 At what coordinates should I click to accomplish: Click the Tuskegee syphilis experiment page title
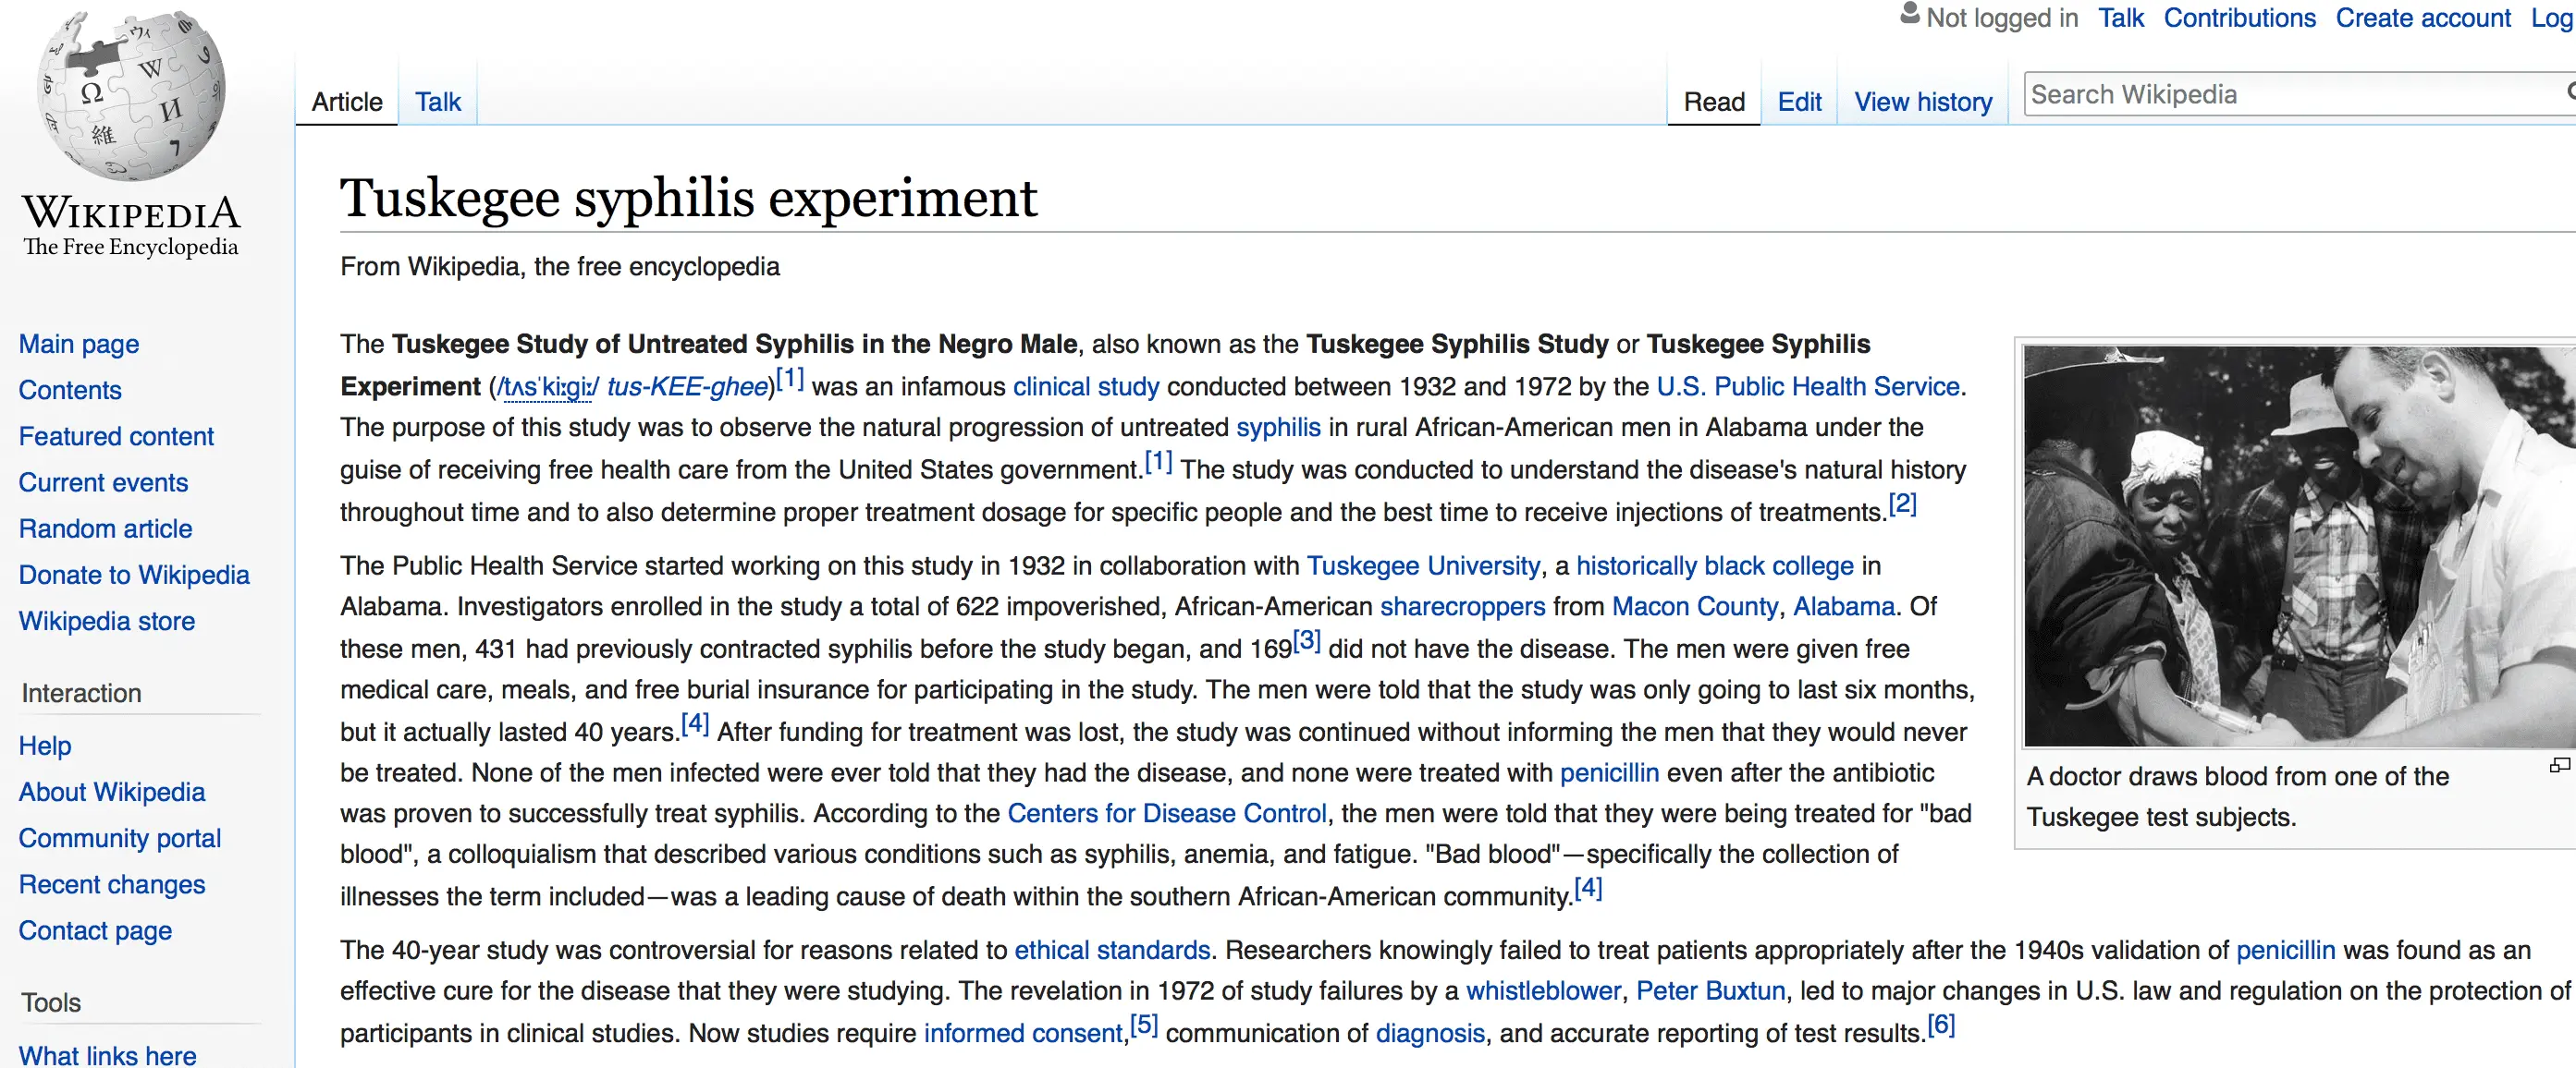pyautogui.click(x=688, y=198)
